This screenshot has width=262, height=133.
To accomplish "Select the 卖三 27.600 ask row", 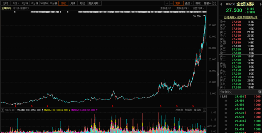I will tap(241, 46).
